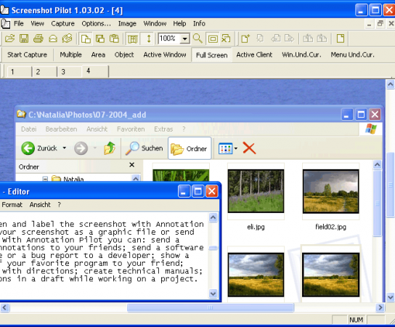
Task: Click the open envelope email icon
Action: [53, 39]
